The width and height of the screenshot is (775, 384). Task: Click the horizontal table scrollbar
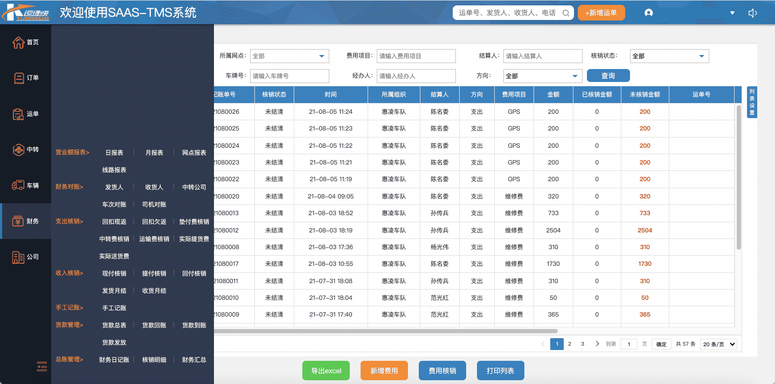pos(385,331)
